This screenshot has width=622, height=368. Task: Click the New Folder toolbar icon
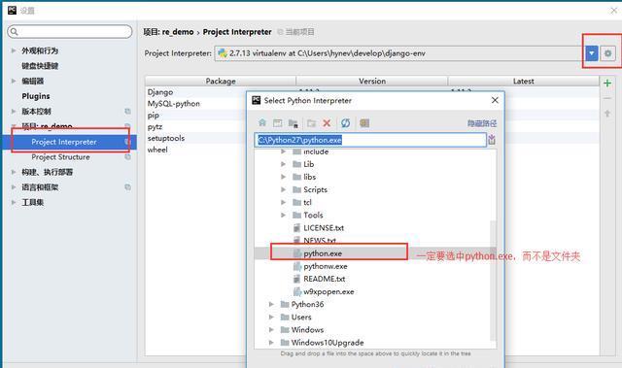point(311,122)
